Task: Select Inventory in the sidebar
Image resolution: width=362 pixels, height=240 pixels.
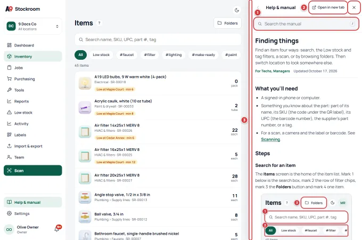Action: [33, 57]
